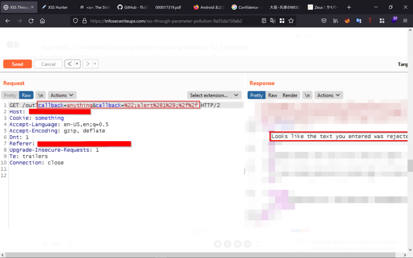
Task: Click the red T extension icon
Action: coord(370,21)
